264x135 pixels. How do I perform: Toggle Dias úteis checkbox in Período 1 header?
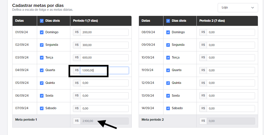click(42, 21)
